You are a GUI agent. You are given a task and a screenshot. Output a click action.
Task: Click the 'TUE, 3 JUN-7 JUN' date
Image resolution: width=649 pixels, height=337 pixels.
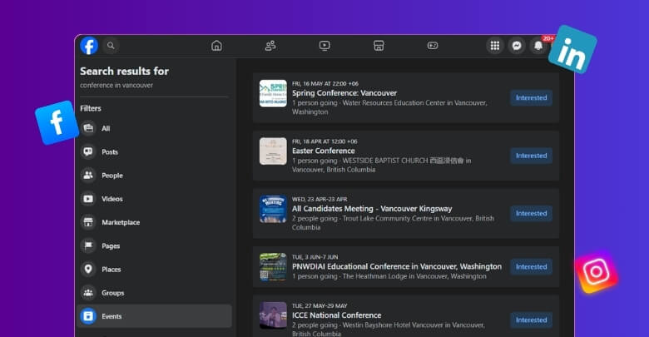pyautogui.click(x=315, y=257)
